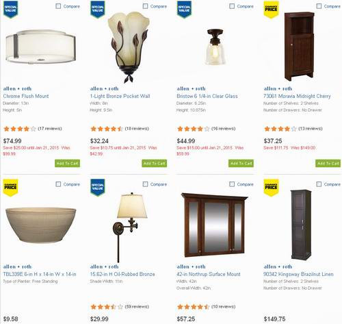Add Moravia Midnight Cherry cabinet to cart

[x=328, y=163]
